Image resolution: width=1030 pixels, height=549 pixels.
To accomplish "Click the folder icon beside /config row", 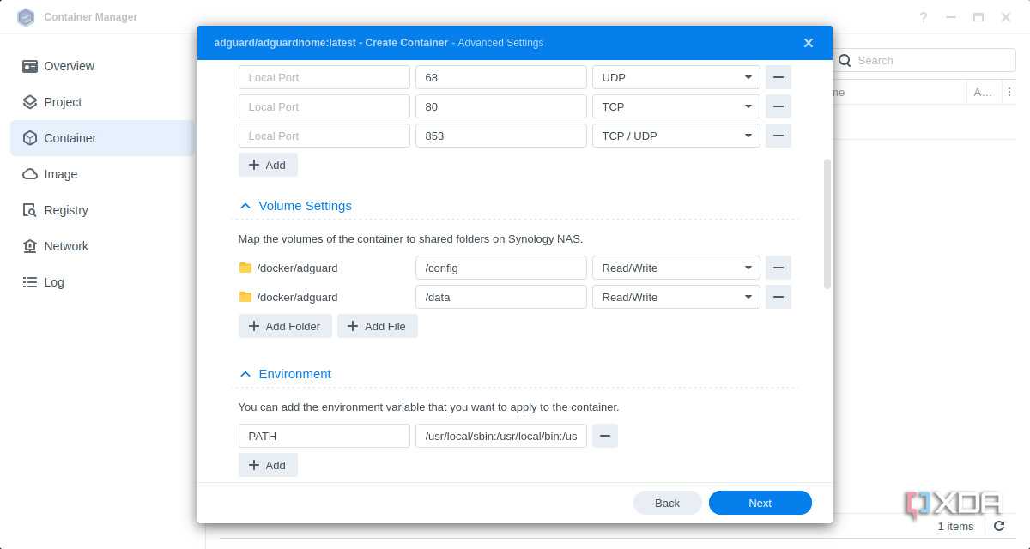I will 245,268.
